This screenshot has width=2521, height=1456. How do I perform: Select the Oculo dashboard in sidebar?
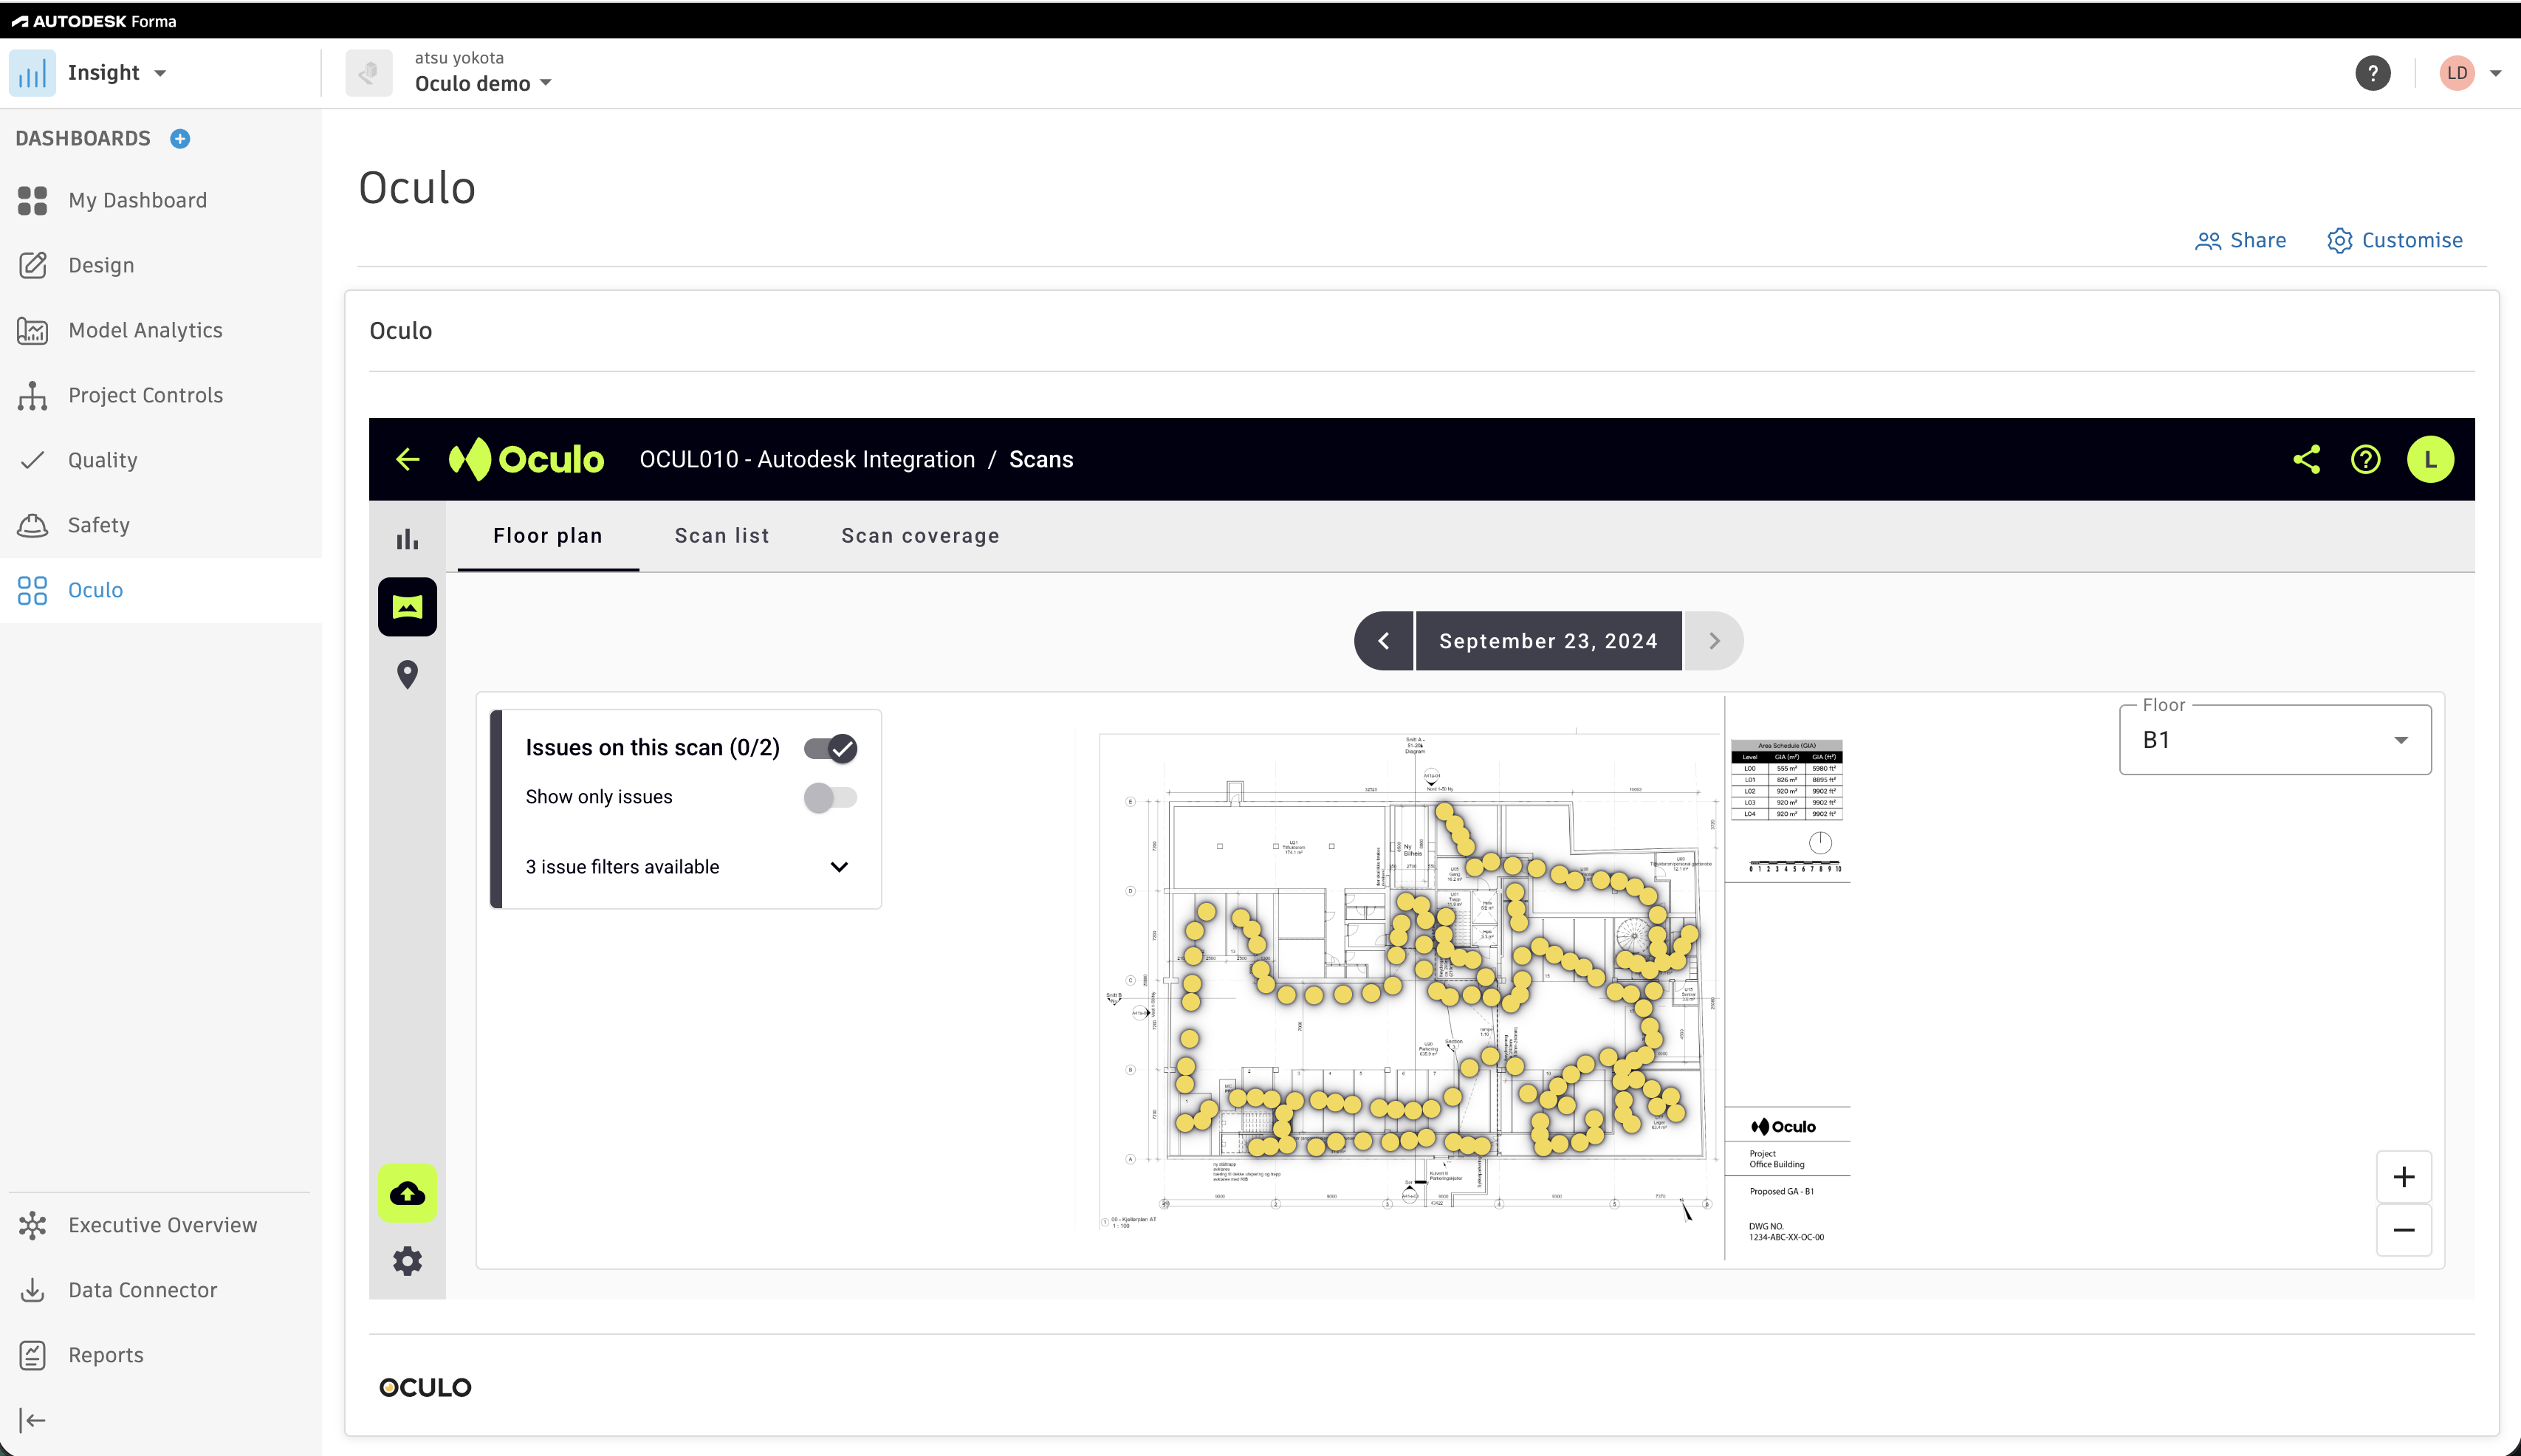(x=161, y=590)
